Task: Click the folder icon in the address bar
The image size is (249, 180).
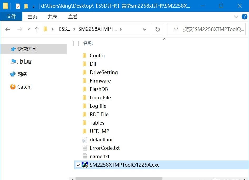Action: [x=46, y=29]
